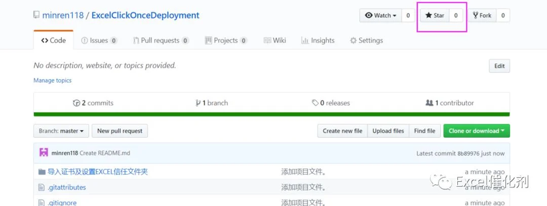Open the minren118 owner profile link

point(63,15)
